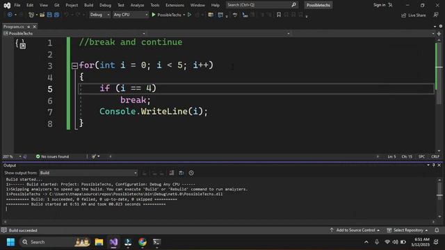Click the Toggle Bookmark icon in toolbar
The height and width of the screenshot is (250, 445).
tap(279, 15)
